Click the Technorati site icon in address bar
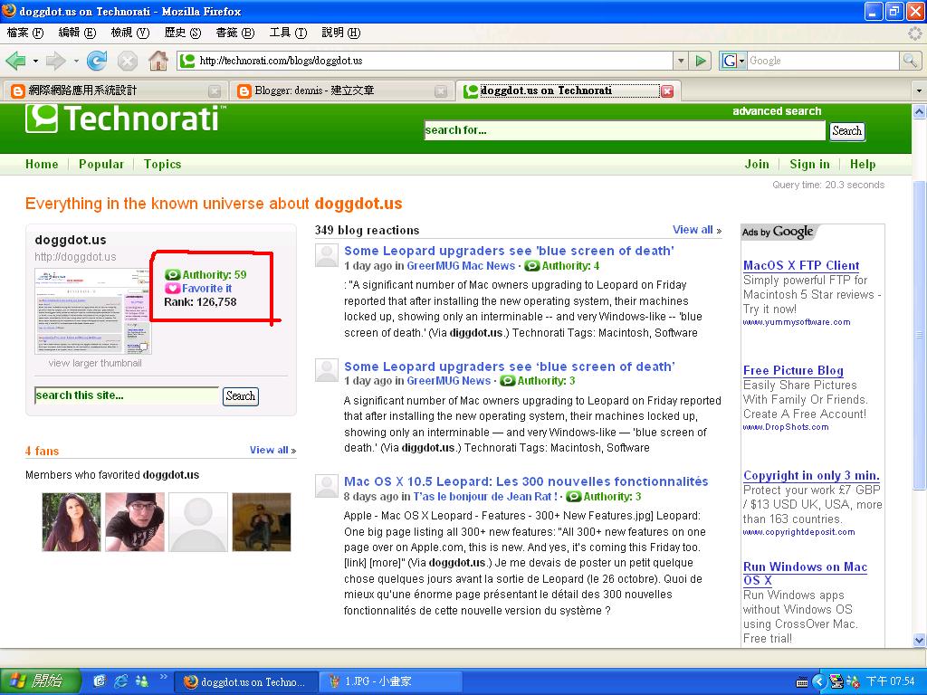 tap(187, 61)
